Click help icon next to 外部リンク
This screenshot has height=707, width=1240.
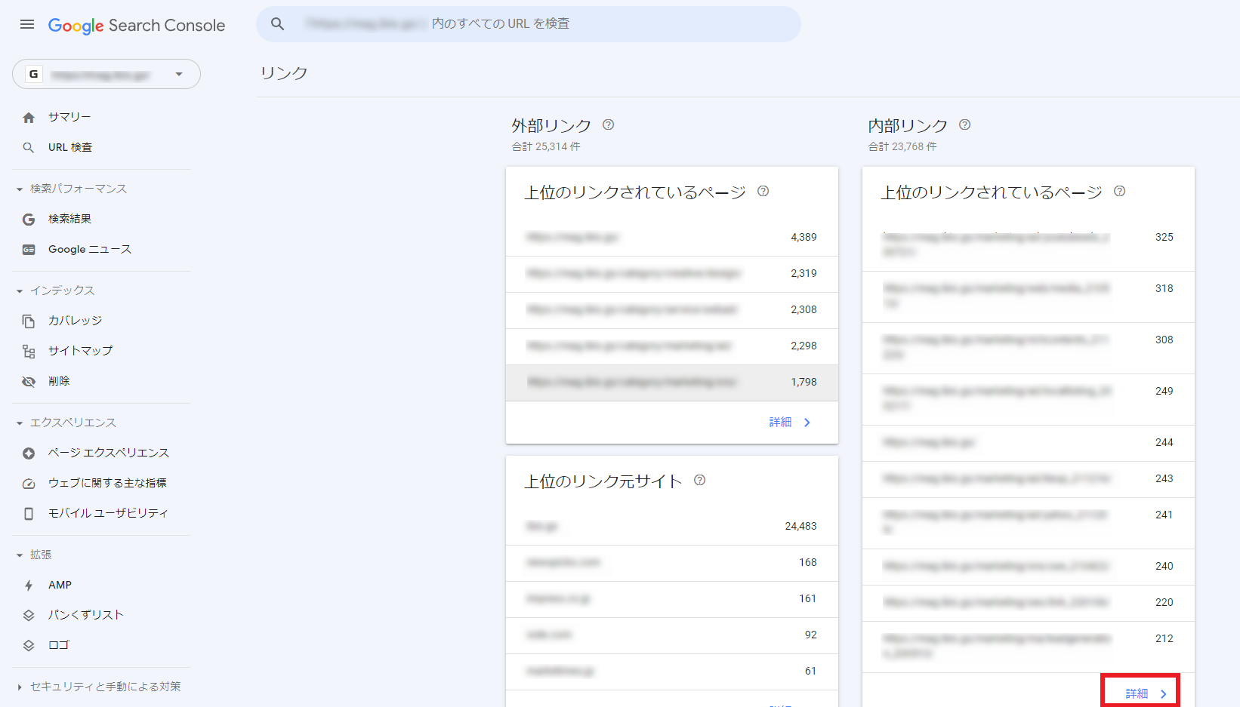609,124
